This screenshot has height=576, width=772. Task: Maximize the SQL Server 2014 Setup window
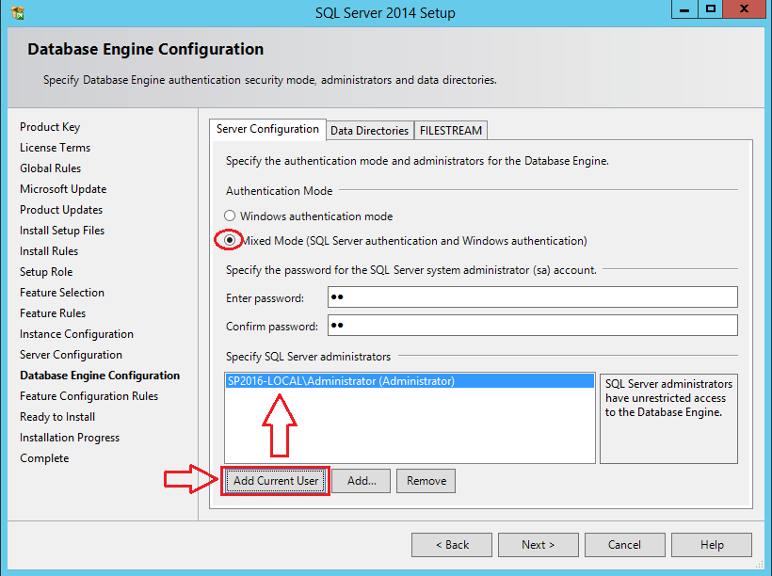(710, 8)
